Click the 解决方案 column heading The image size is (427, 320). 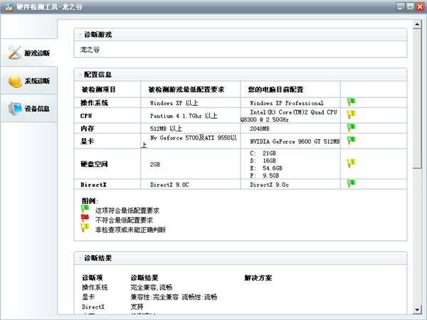point(258,277)
